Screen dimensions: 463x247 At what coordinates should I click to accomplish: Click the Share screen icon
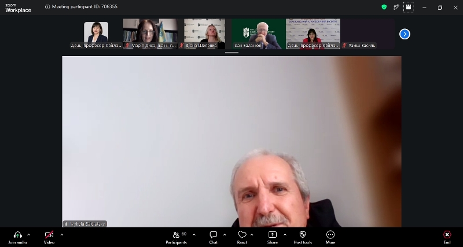(x=272, y=235)
